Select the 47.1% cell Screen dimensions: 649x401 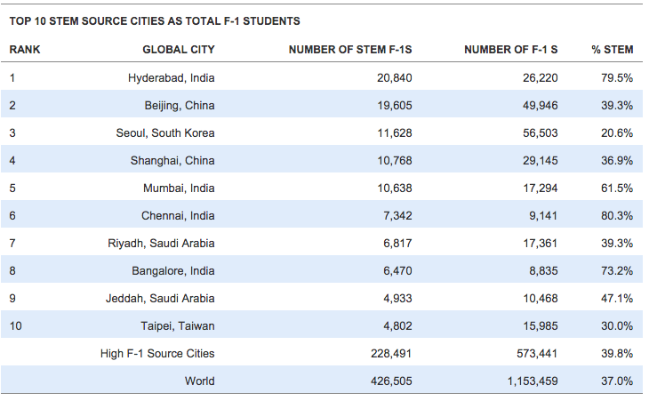point(617,299)
